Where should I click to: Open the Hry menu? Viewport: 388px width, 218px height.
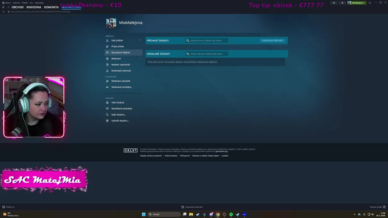click(x=31, y=3)
